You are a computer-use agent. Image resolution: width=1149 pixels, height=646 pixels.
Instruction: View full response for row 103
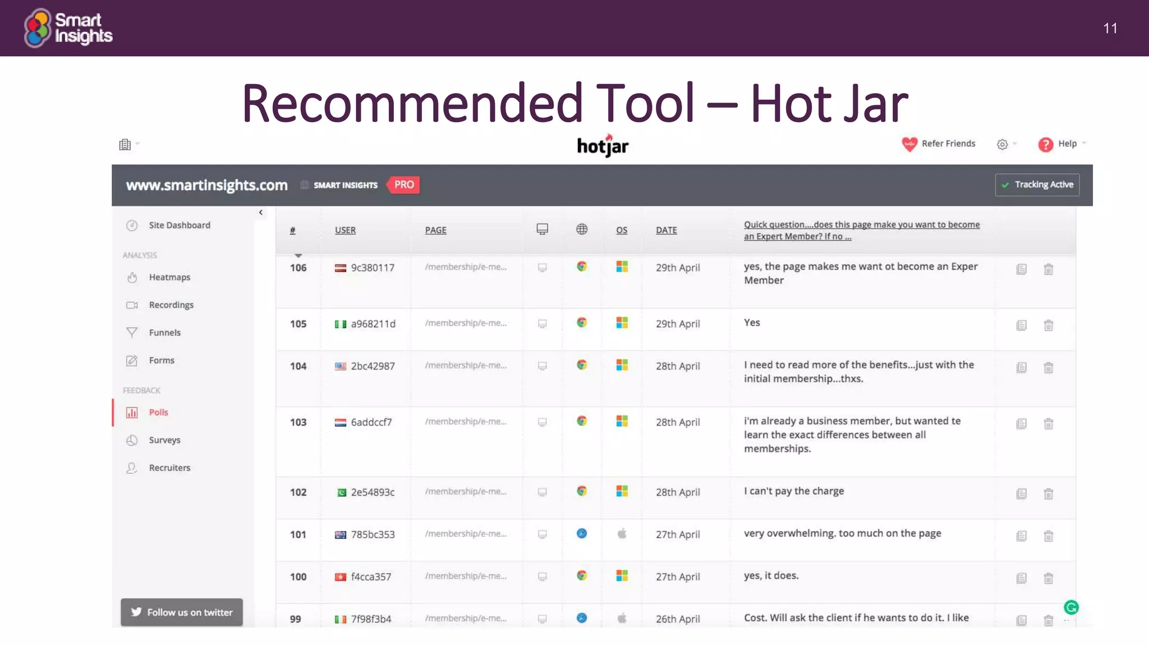click(x=1022, y=424)
